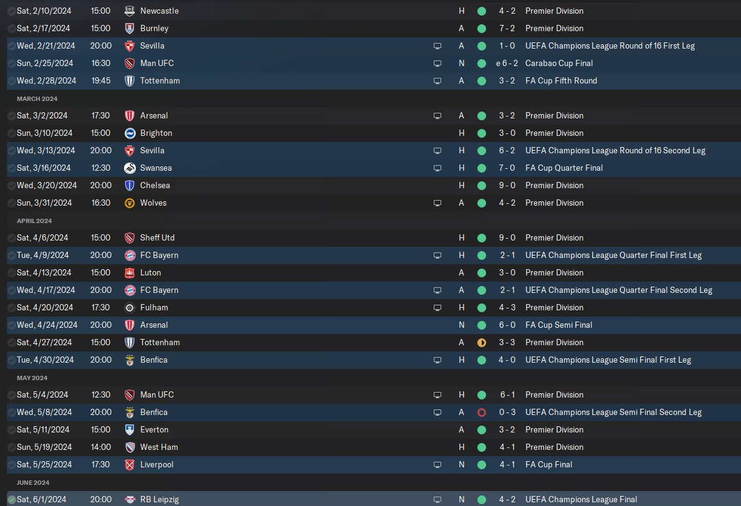Open the 9 - 0 result against Sheff Utd

[x=507, y=237]
